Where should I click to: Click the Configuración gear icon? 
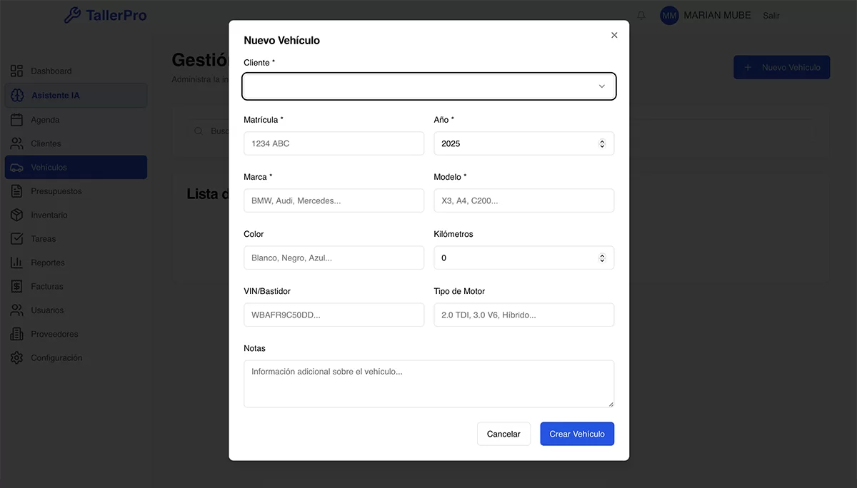(x=16, y=358)
